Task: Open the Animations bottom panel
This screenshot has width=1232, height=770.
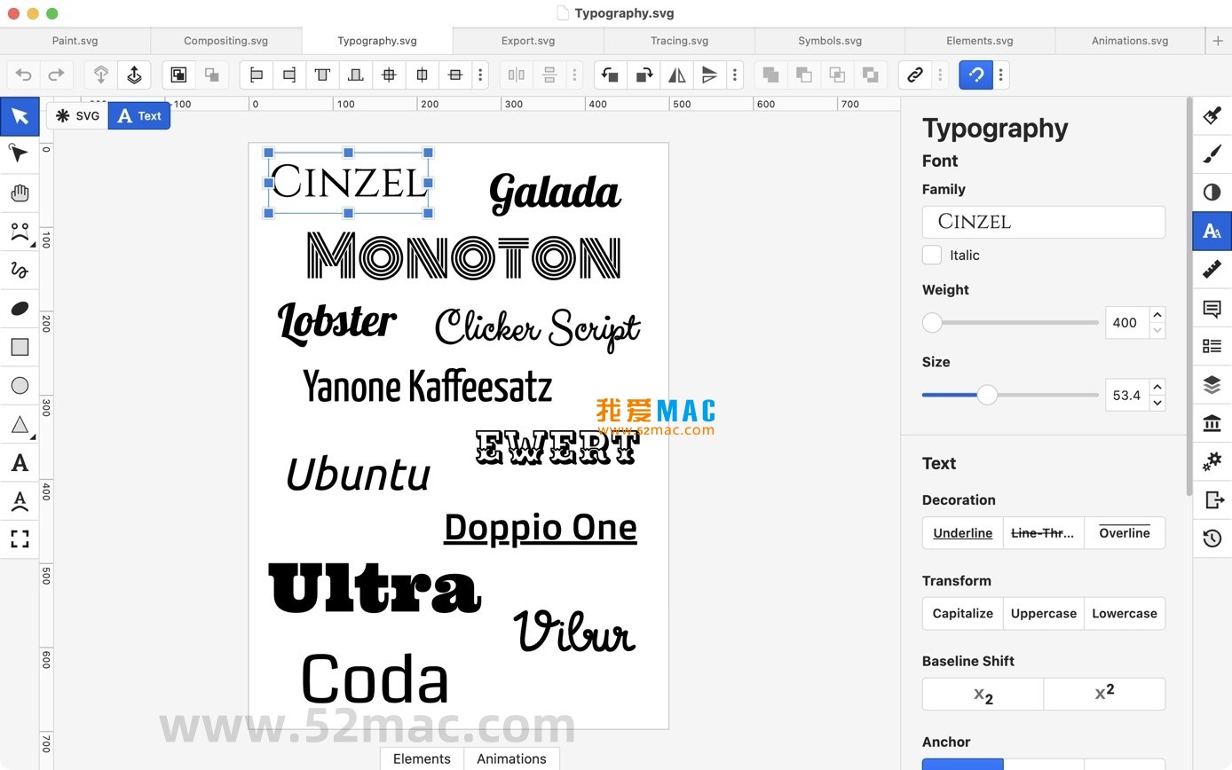Action: pyautogui.click(x=511, y=758)
